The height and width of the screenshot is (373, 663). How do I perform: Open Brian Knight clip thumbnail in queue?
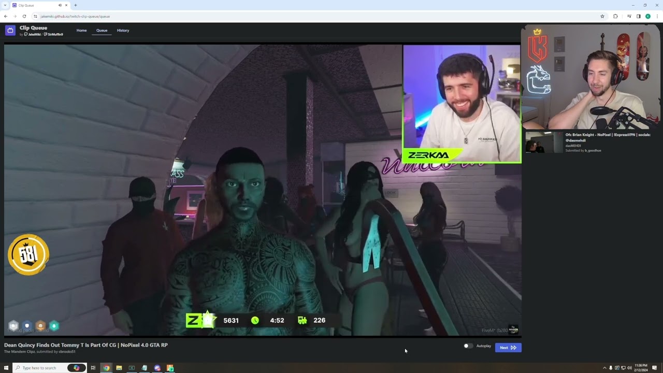tap(543, 142)
